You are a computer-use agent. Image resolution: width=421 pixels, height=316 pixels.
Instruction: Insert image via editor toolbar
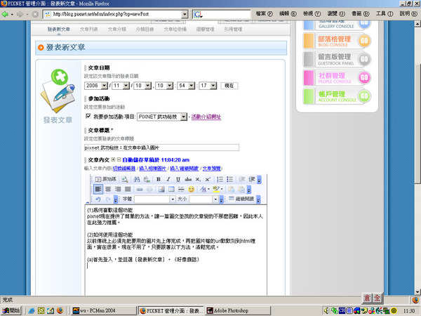(x=161, y=190)
